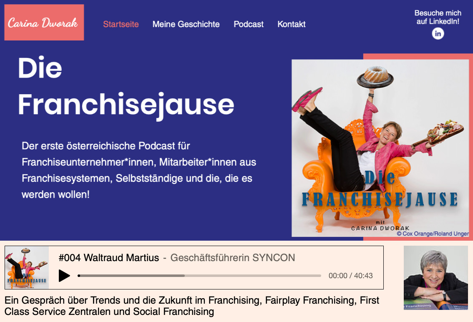
Task: Click the 00:00 / 40:43 time display
Action: [x=350, y=276]
